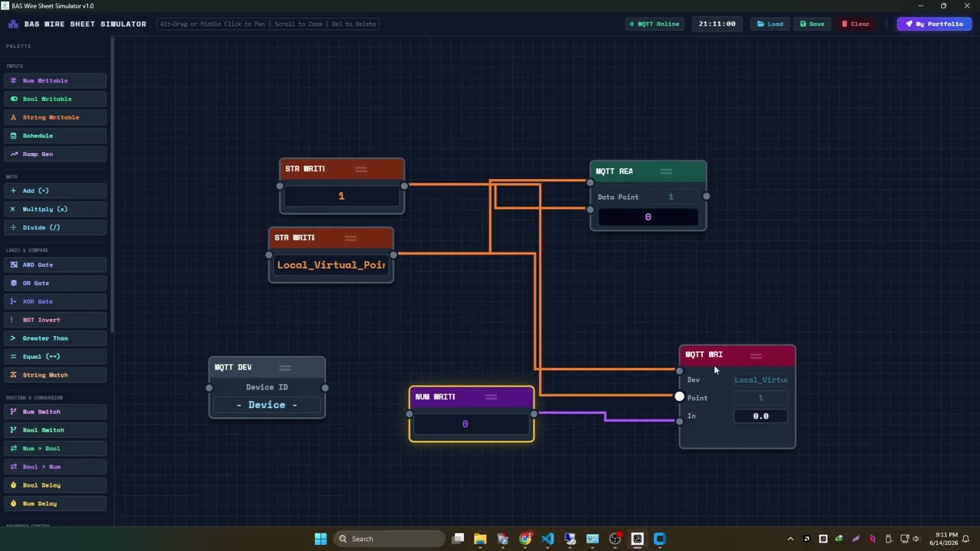Edit MQTT WRITE Point field
The image size is (980, 551).
pyautogui.click(x=760, y=398)
